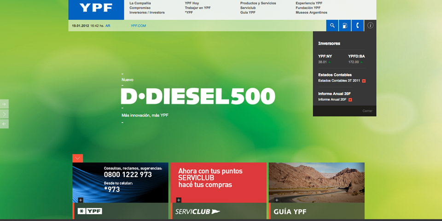Click the chevron slide control on left edge
The height and width of the screenshot is (221, 442).
(x=4, y=114)
